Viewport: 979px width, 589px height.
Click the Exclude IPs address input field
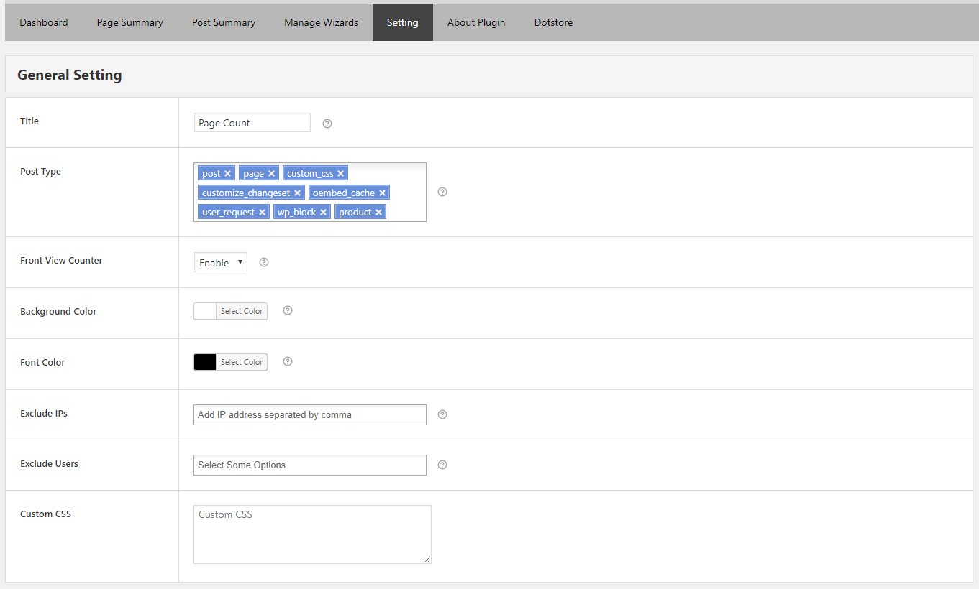[309, 415]
